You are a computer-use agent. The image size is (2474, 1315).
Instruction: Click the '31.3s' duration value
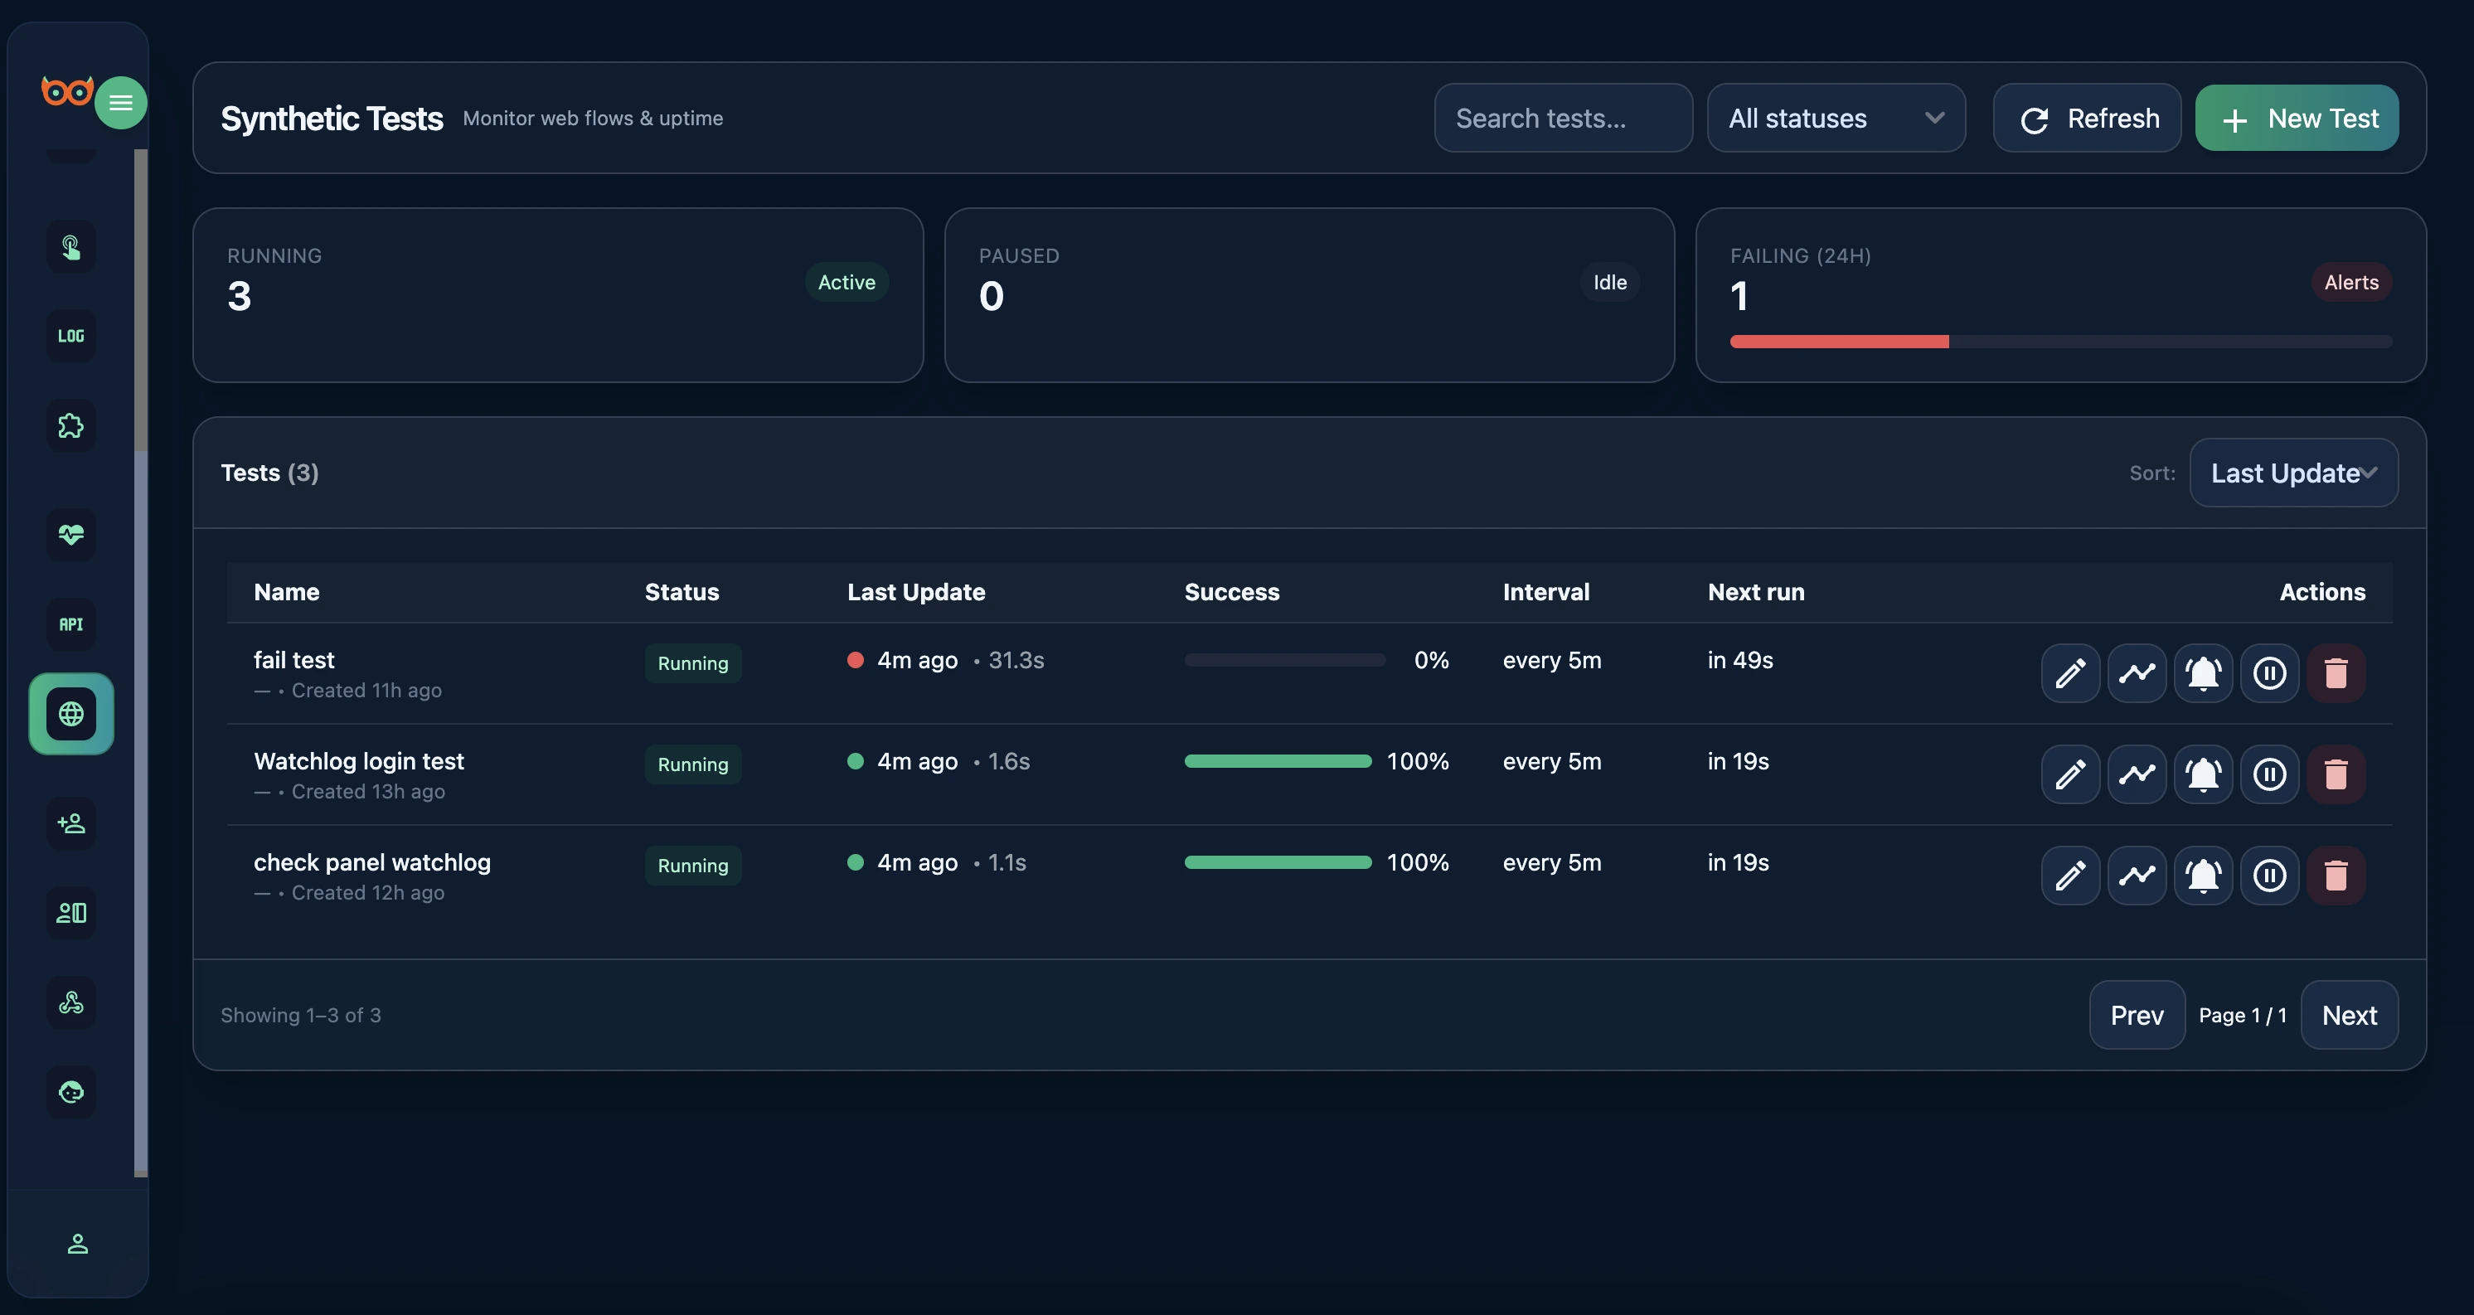click(1016, 660)
